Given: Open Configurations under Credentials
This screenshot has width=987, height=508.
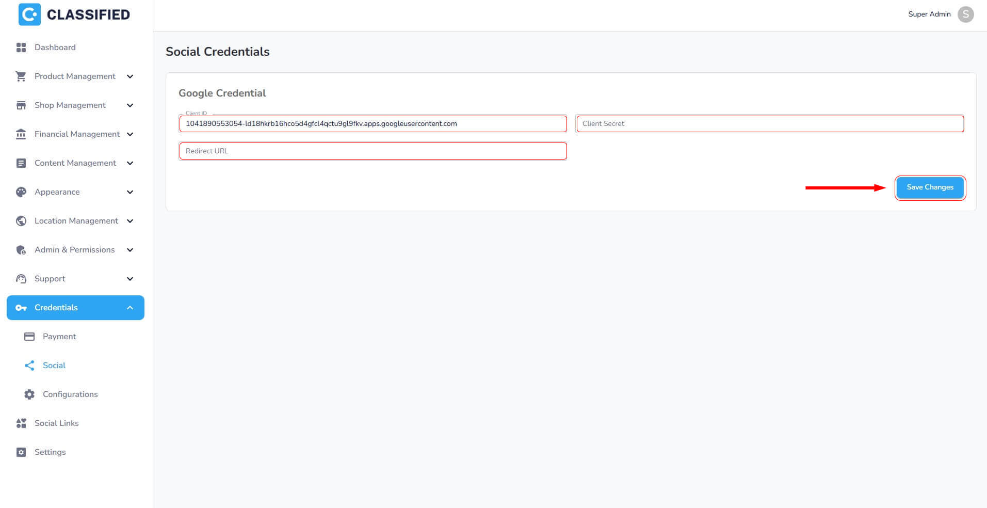Looking at the screenshot, I should pyautogui.click(x=70, y=394).
